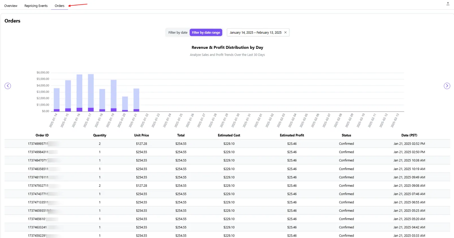Choose the Filter by date range option
The height and width of the screenshot is (238, 454).
206,33
